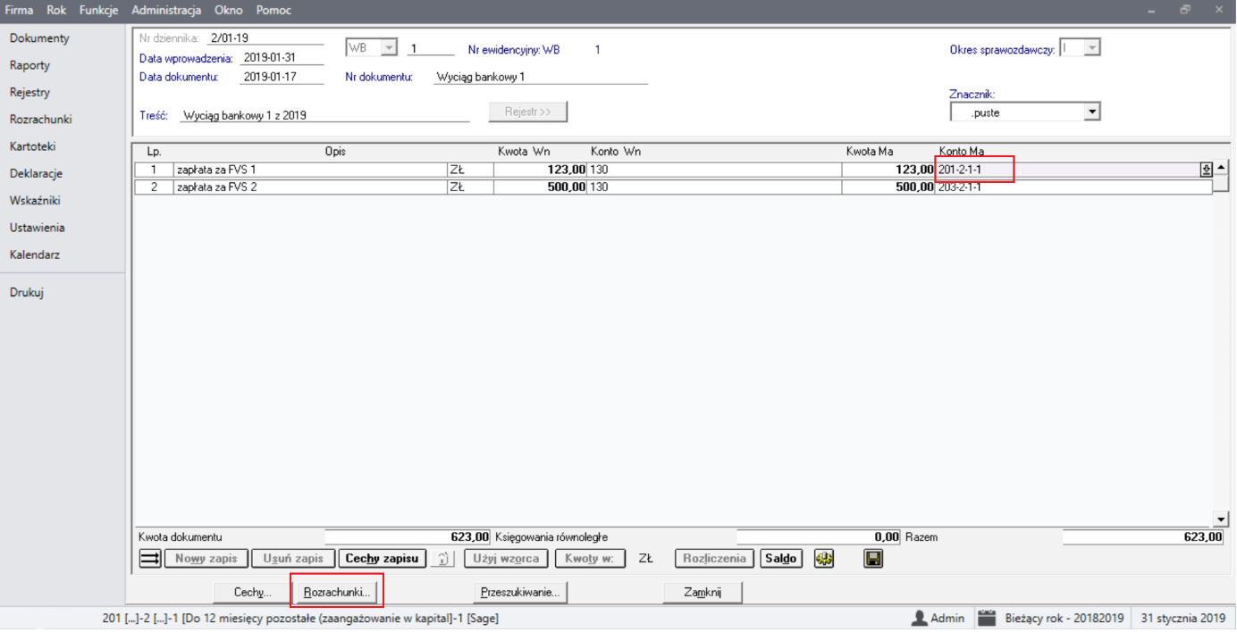Click the Admin user icon in status bar
The height and width of the screenshot is (632, 1237).
[919, 618]
